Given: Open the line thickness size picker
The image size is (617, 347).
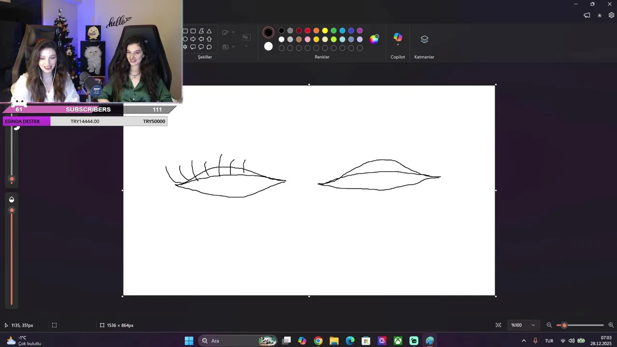Looking at the screenshot, I should click(x=246, y=37).
